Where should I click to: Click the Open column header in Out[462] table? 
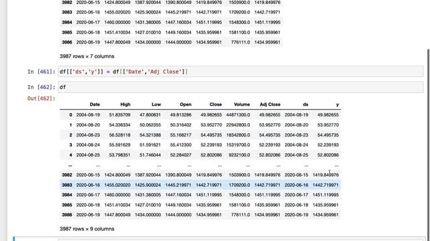click(185, 104)
